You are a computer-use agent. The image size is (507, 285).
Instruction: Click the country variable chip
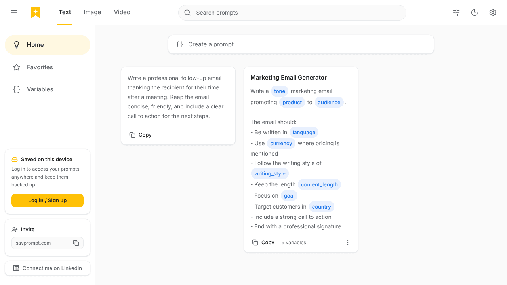pyautogui.click(x=321, y=207)
